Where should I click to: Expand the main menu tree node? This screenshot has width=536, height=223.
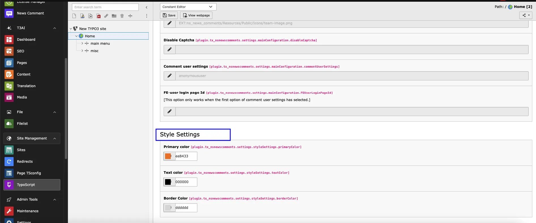coord(82,44)
